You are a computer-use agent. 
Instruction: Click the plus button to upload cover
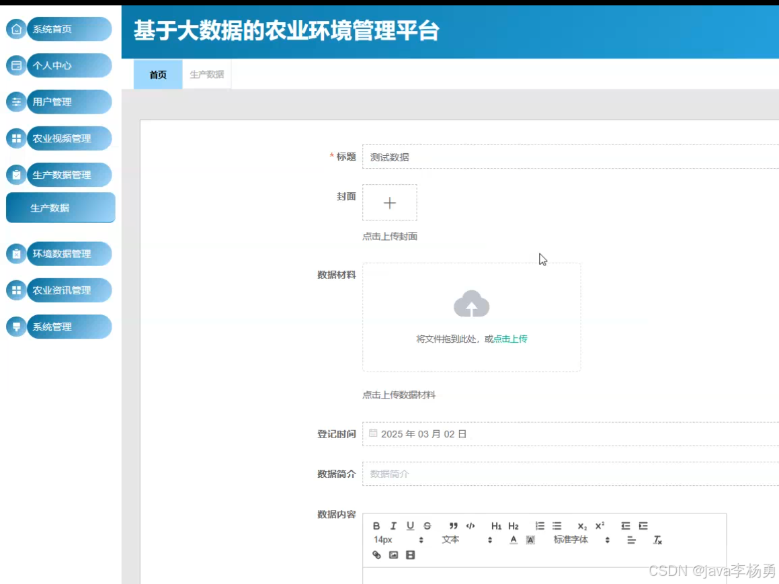390,202
